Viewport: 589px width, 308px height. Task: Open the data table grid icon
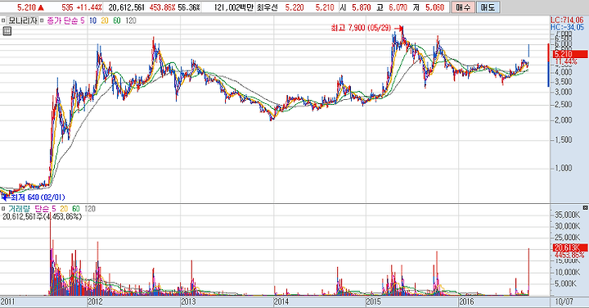7,31
